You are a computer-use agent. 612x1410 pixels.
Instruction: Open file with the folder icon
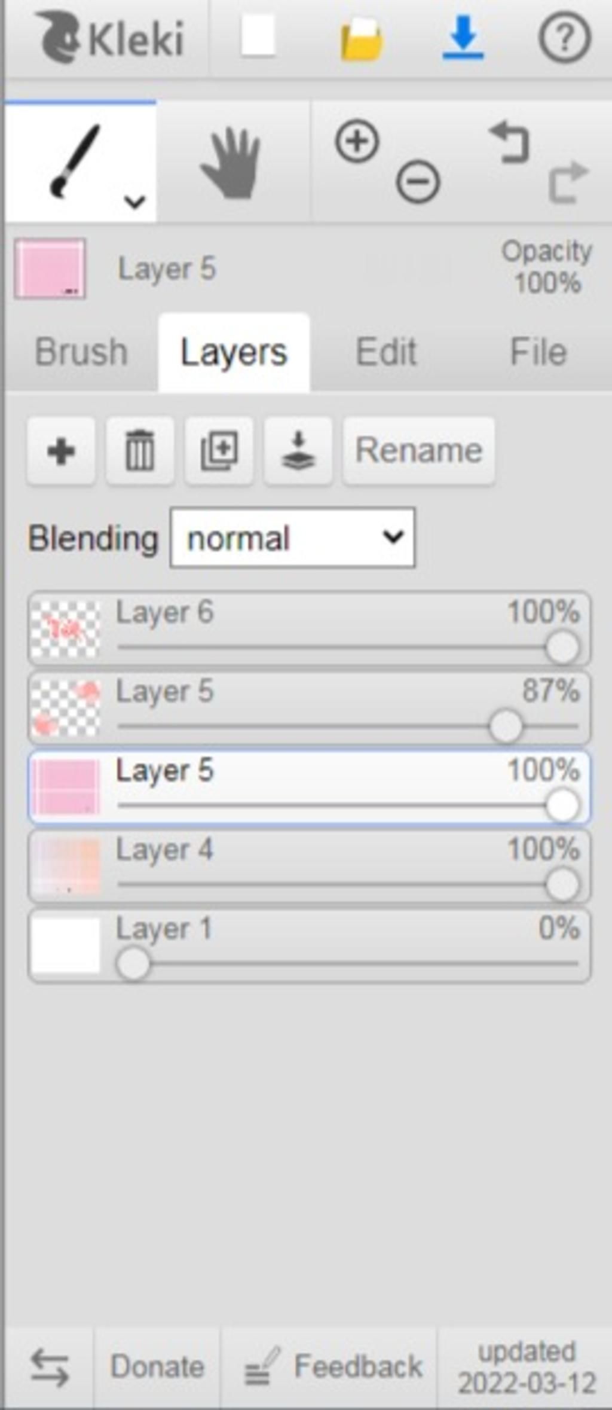click(361, 39)
